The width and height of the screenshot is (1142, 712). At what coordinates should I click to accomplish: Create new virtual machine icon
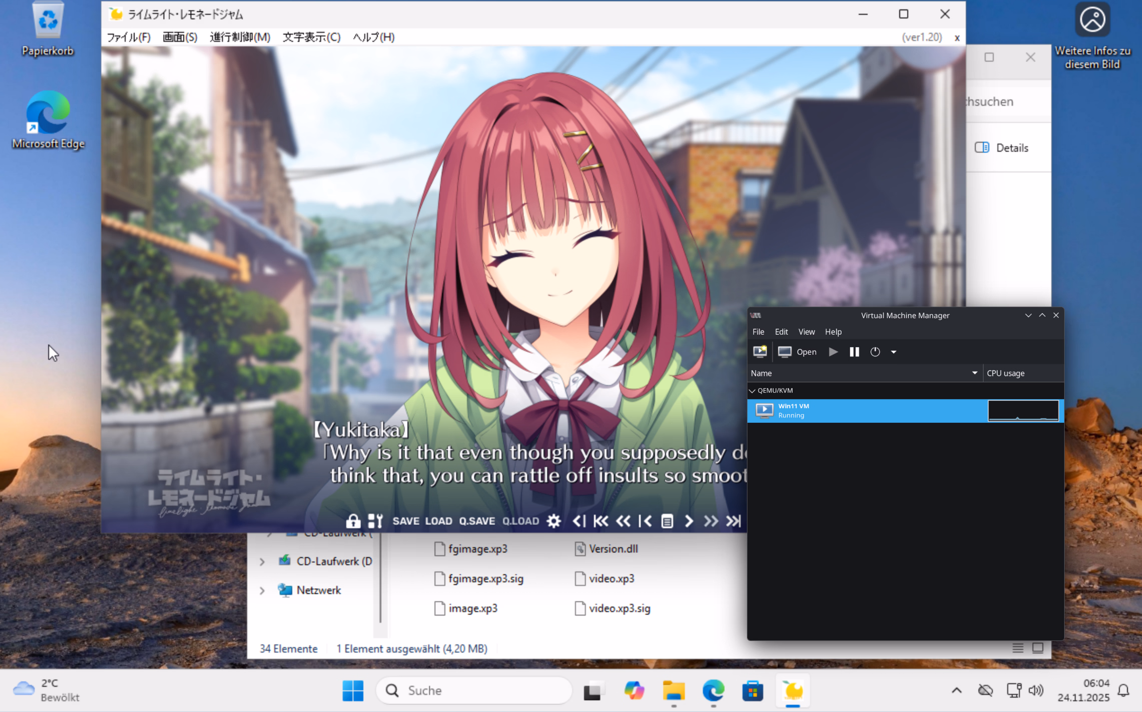(760, 352)
